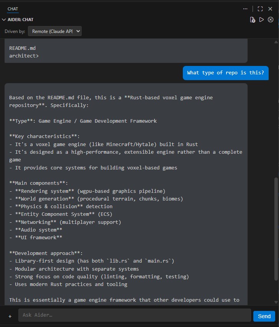This screenshot has height=327, width=279.
Task: Select the "What type of repo is this?" bubble
Action: pyautogui.click(x=225, y=73)
